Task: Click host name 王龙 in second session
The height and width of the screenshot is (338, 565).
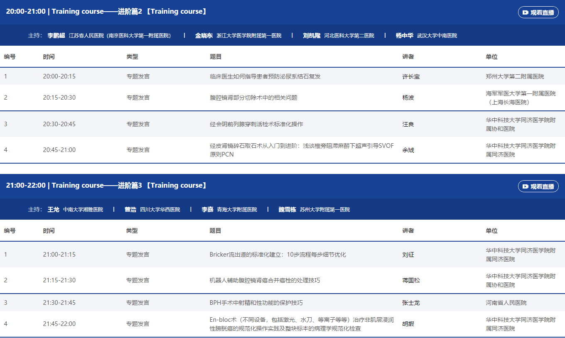Action: tap(54, 210)
